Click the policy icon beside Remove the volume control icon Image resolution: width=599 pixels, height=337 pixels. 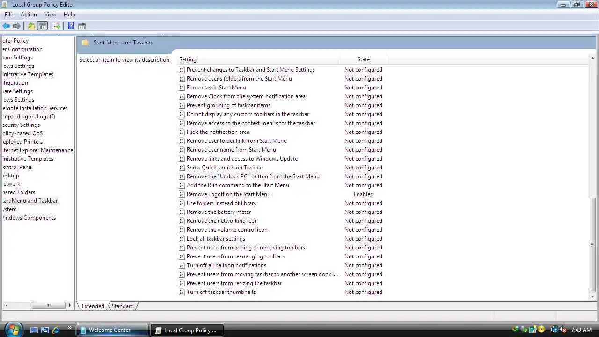click(x=182, y=230)
